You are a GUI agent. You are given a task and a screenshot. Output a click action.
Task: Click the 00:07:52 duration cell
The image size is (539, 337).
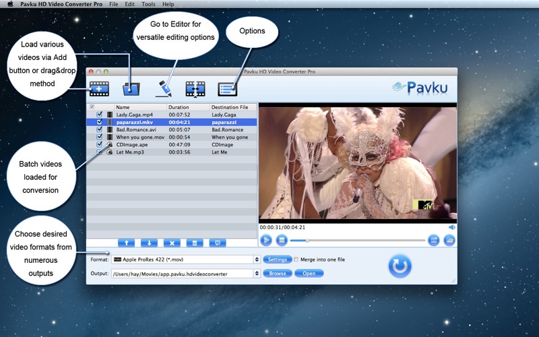tap(179, 115)
